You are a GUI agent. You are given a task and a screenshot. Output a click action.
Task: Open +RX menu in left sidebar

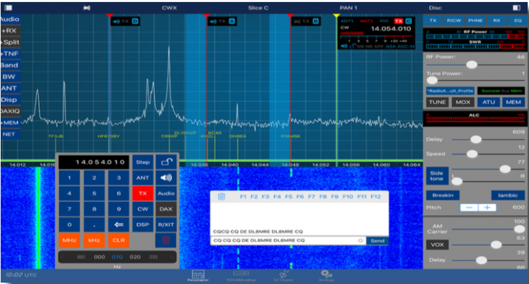10,30
